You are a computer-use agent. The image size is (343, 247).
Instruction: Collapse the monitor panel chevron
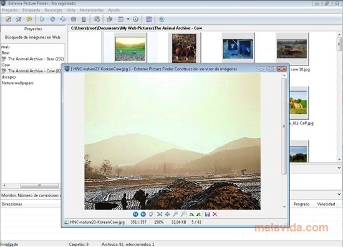point(339,194)
